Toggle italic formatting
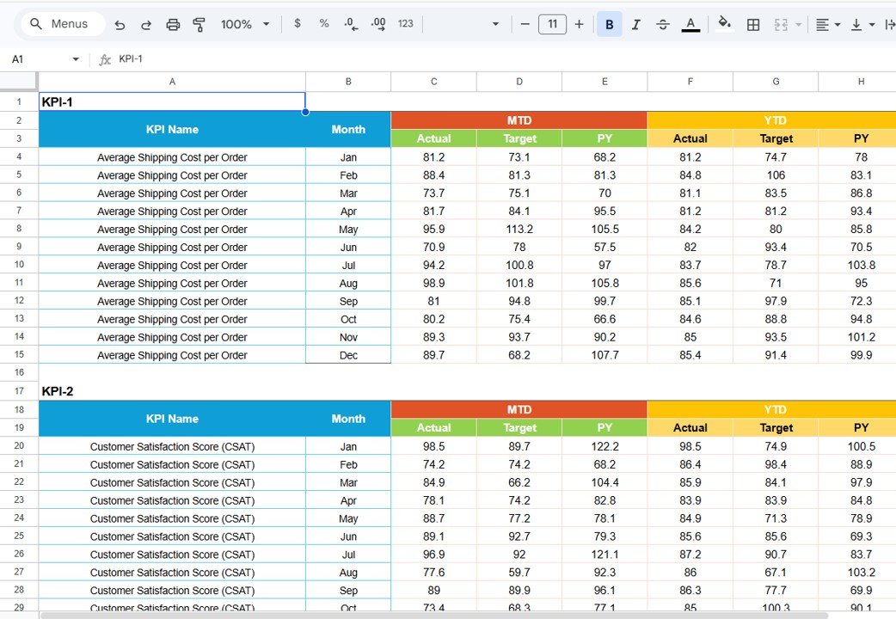Image resolution: width=896 pixels, height=619 pixels. [x=635, y=24]
